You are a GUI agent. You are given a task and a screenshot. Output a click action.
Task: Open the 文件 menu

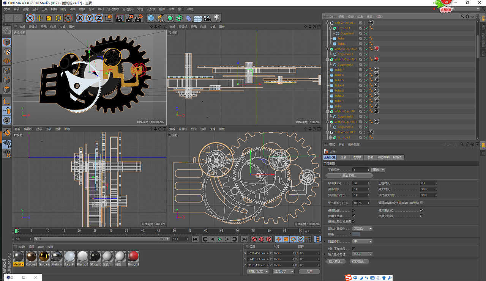click(x=7, y=9)
